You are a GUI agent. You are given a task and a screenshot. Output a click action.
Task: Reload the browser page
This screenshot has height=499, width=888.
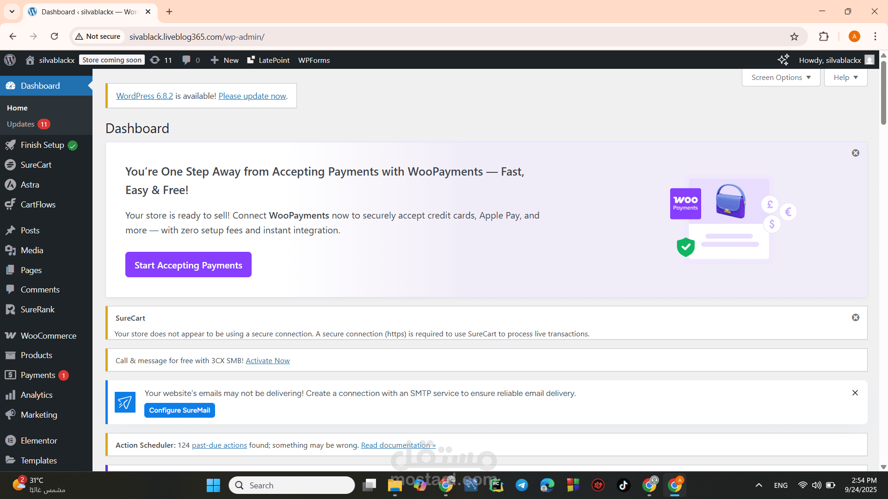pyautogui.click(x=54, y=37)
